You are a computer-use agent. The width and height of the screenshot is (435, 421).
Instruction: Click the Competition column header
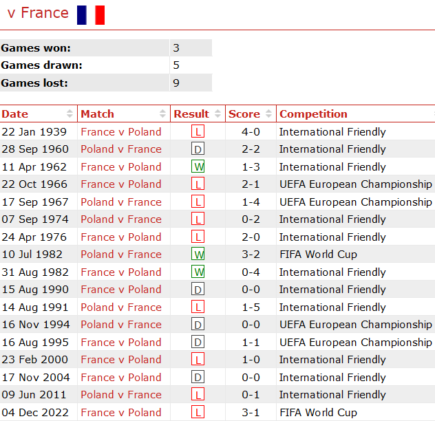[313, 114]
